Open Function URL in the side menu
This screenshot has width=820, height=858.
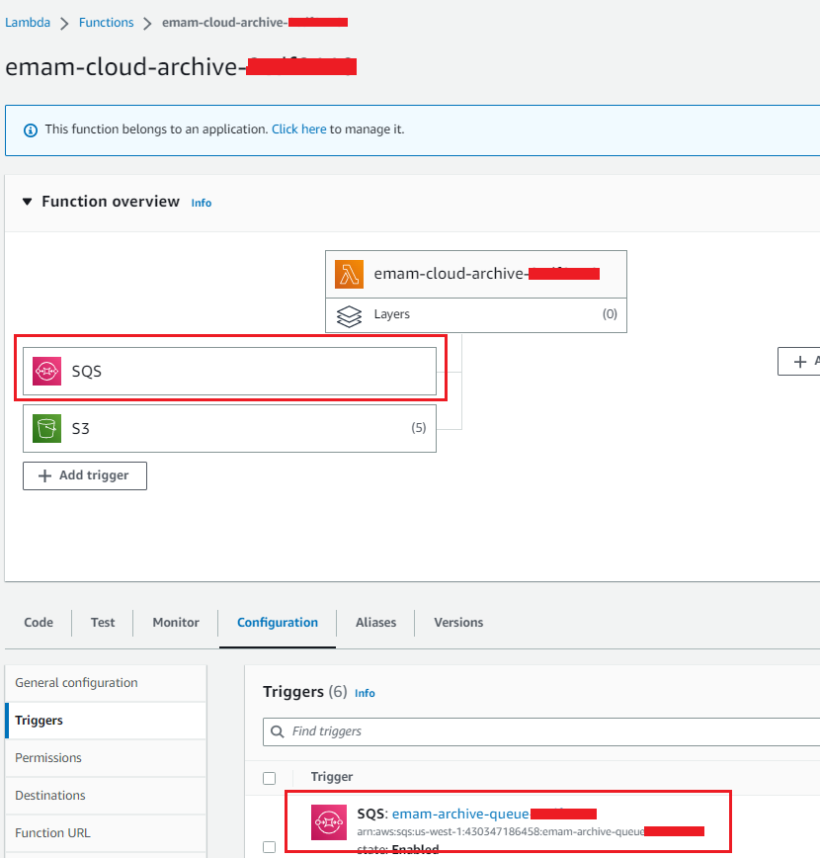[x=106, y=833]
